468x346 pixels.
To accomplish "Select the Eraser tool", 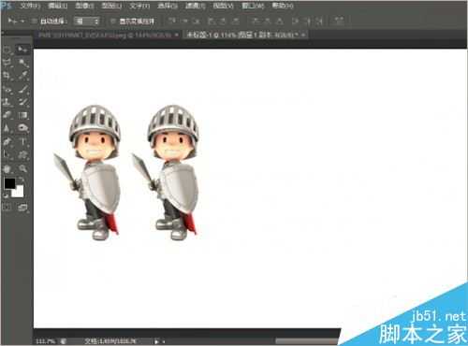I will (7, 115).
